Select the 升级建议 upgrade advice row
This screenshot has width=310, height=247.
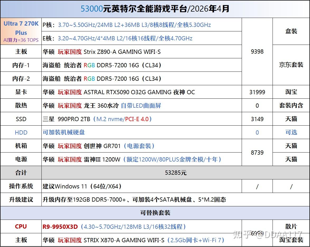pos(155,199)
